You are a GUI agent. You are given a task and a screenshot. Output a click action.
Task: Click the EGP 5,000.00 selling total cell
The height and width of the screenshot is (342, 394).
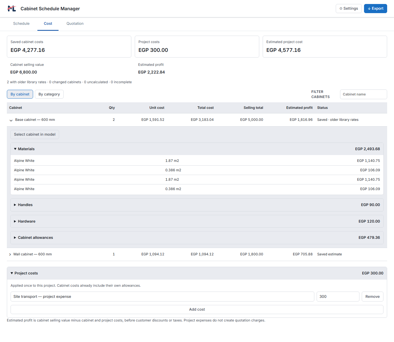(252, 120)
